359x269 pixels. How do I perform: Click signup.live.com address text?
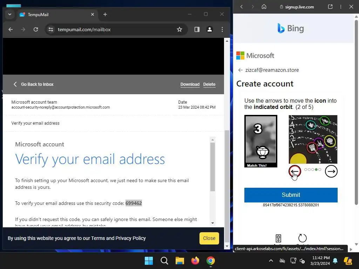point(299,7)
